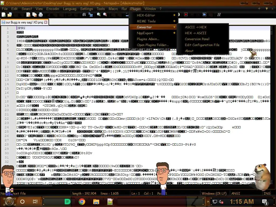The image size is (276, 207).
Task: Open the Window menu
Action: coord(150,9)
